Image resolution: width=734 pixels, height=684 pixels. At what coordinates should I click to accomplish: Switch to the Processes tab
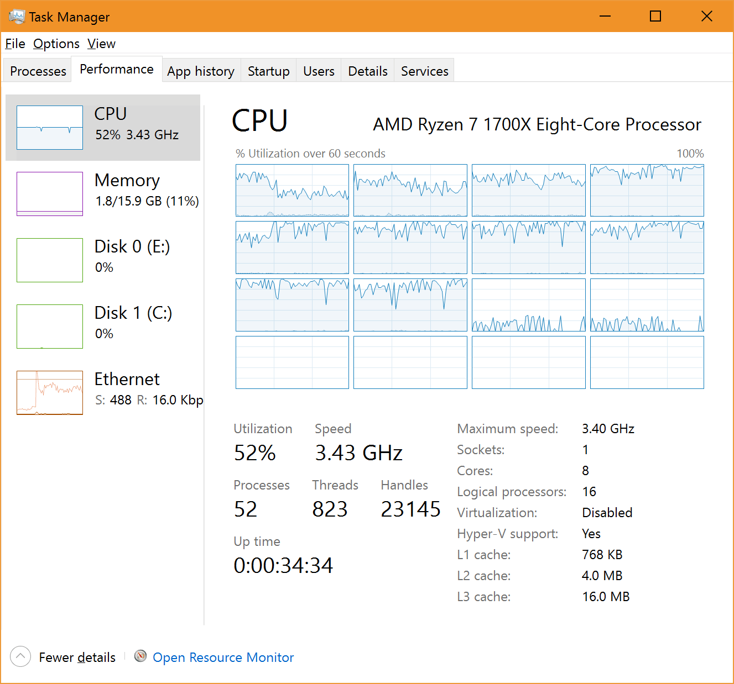coord(38,71)
